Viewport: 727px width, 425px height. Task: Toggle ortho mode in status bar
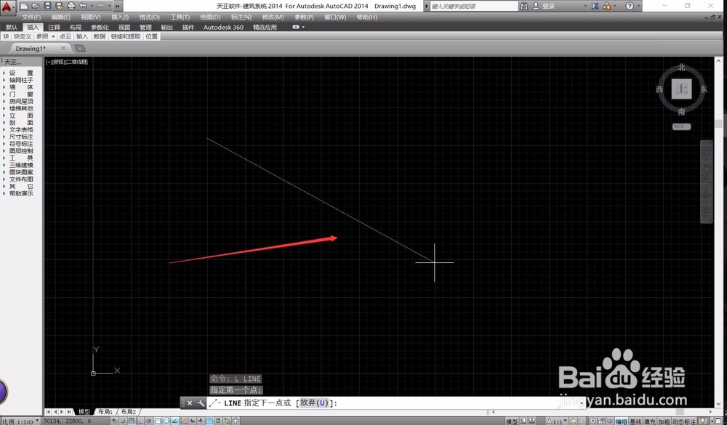[x=140, y=421]
